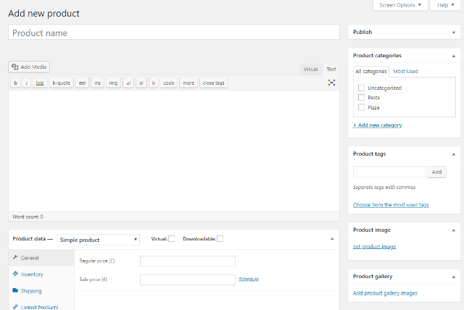Click the close tags button
The height and width of the screenshot is (310, 464).
tap(214, 83)
